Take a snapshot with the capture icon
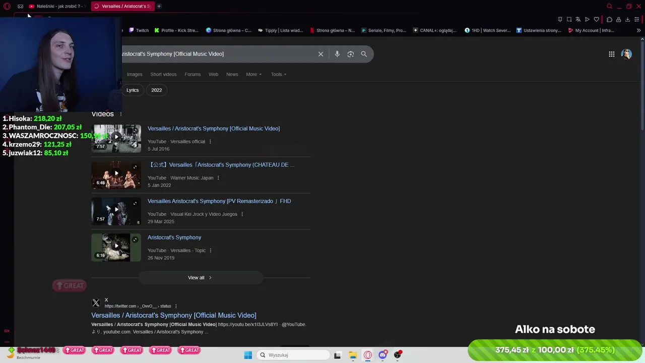Viewport: 645px width, 363px height. (569, 19)
